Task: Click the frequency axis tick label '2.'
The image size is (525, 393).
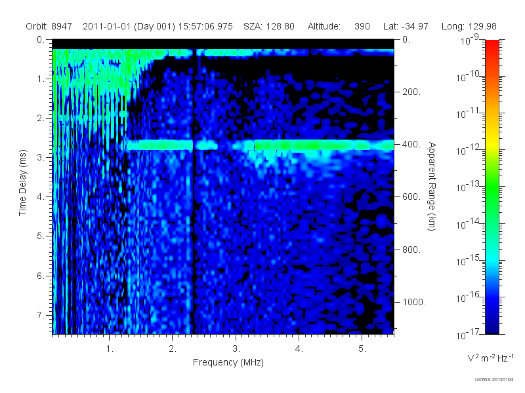Action: tap(173, 348)
